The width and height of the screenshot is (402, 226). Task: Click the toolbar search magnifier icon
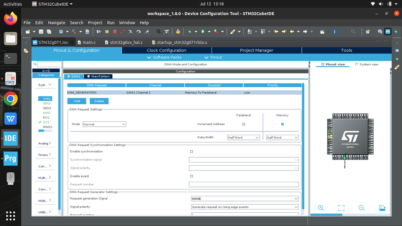[x=353, y=31]
